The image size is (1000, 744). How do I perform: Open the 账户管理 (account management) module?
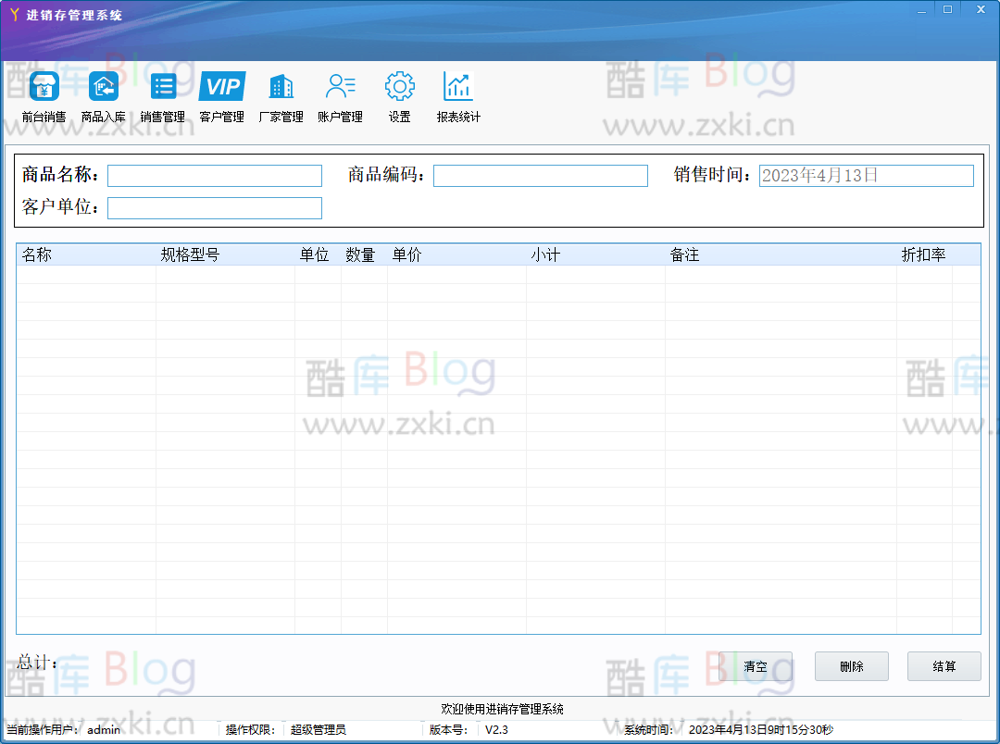(x=340, y=94)
